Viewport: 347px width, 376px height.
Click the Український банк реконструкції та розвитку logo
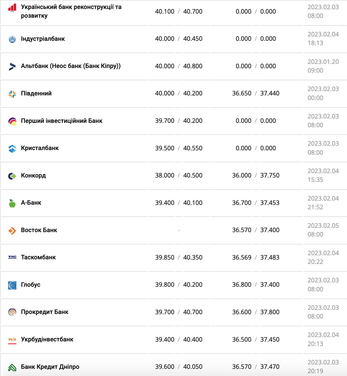[x=12, y=8]
